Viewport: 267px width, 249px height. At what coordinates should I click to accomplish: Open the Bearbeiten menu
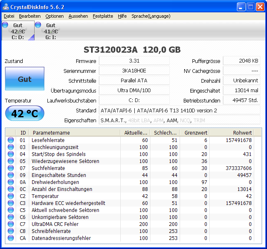[30, 16]
